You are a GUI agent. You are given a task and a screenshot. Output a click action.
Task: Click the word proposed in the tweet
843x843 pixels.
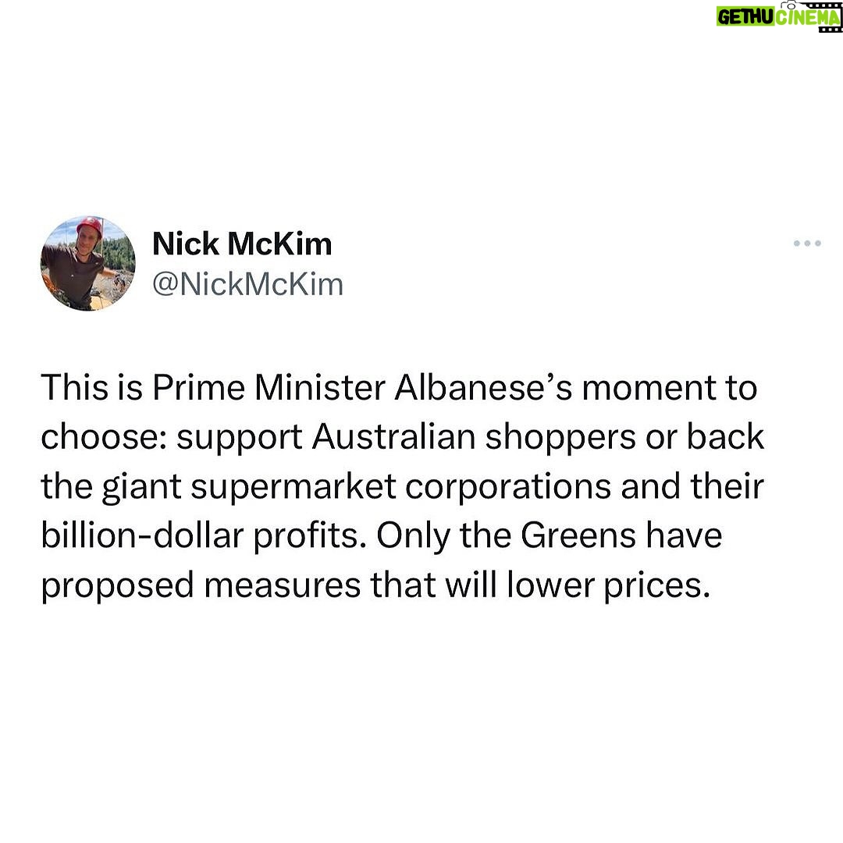coord(118,586)
